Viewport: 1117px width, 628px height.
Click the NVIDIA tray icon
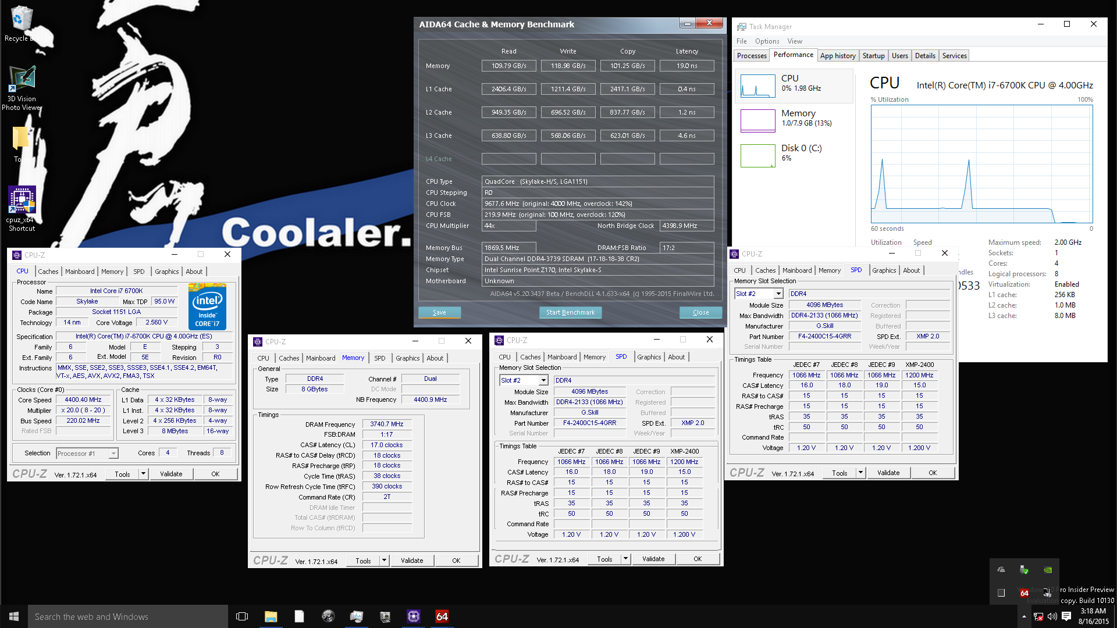pyautogui.click(x=1047, y=570)
